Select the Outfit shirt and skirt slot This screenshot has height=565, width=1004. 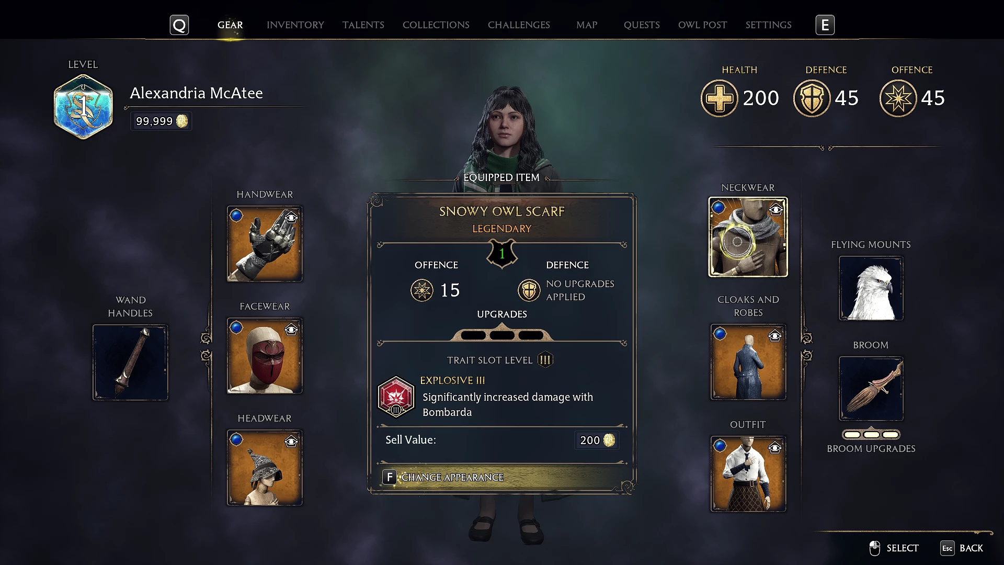tap(748, 474)
